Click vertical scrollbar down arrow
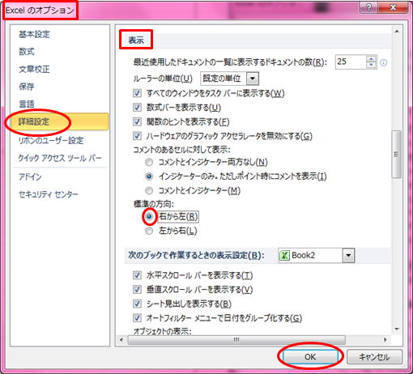The height and width of the screenshot is (374, 413). tap(397, 329)
